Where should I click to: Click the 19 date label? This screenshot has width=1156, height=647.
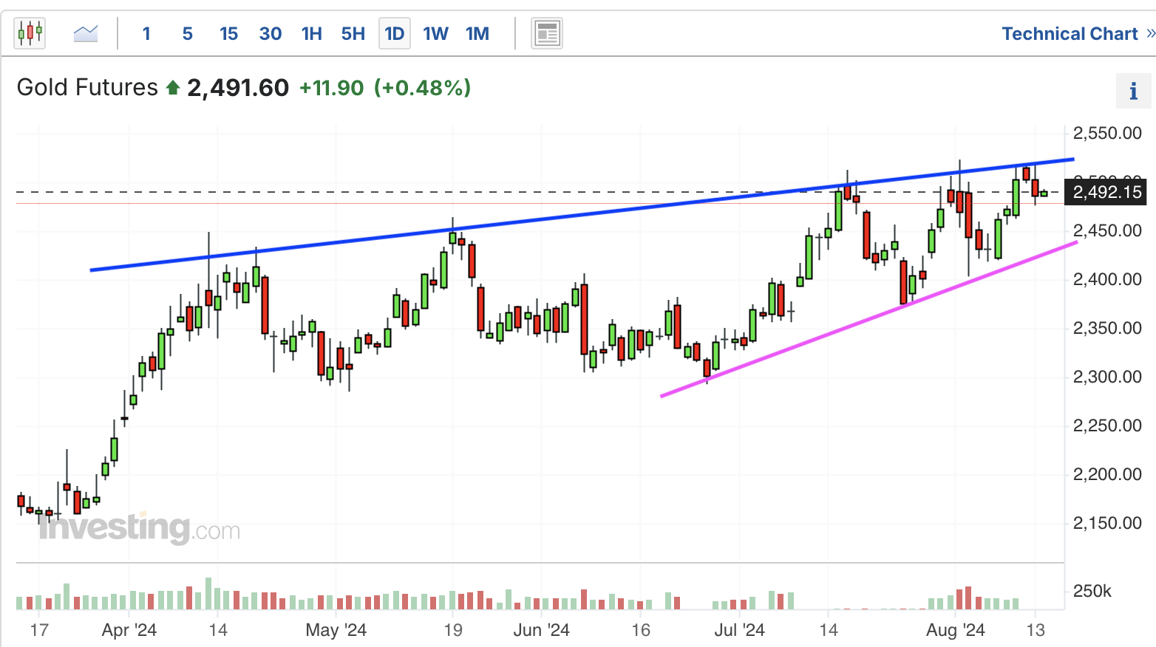point(453,630)
